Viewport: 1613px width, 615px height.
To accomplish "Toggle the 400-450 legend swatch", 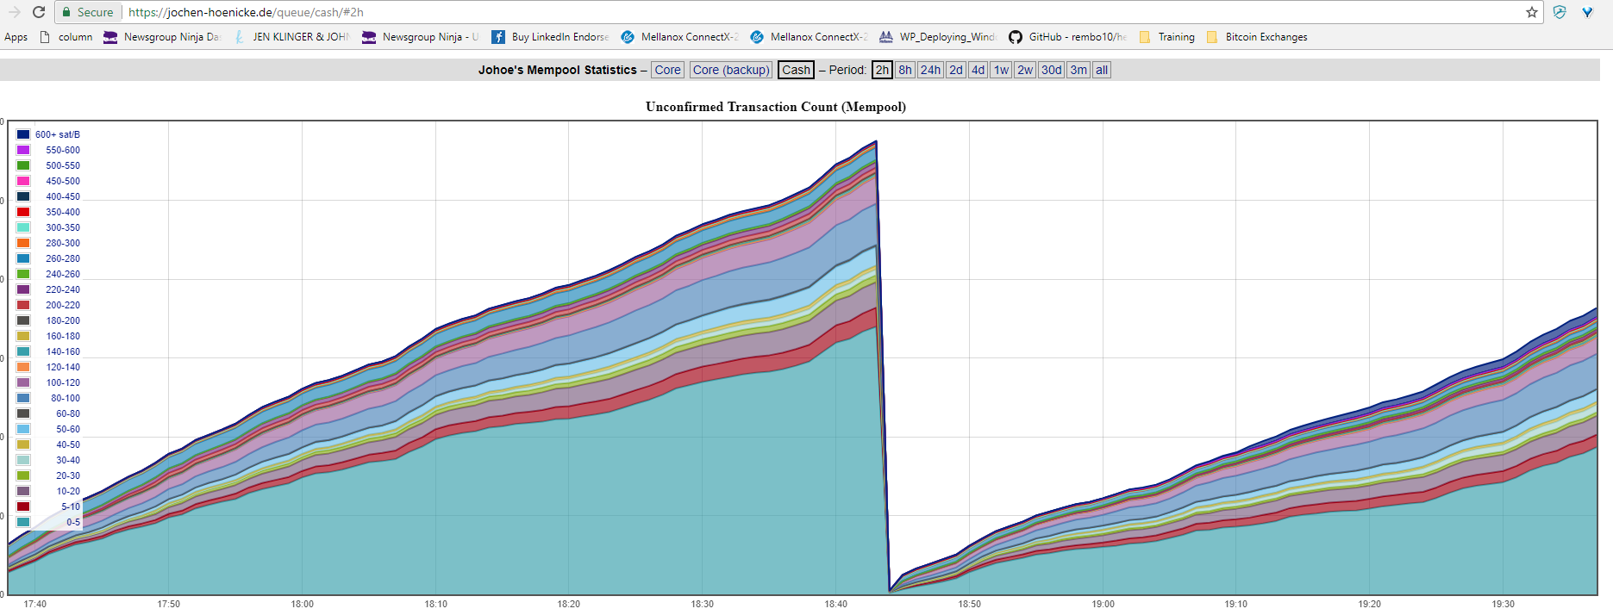I will [23, 196].
